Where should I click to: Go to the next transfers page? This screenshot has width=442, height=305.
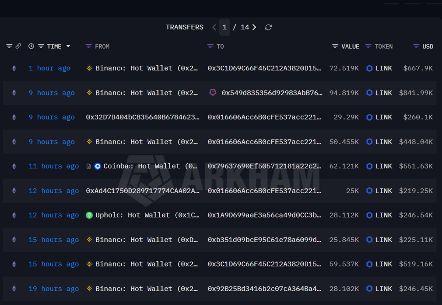point(254,27)
